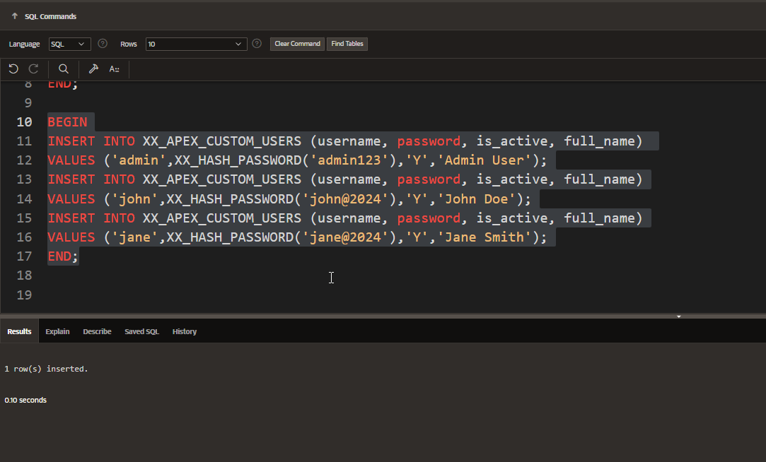Click the Find Tables button

347,44
